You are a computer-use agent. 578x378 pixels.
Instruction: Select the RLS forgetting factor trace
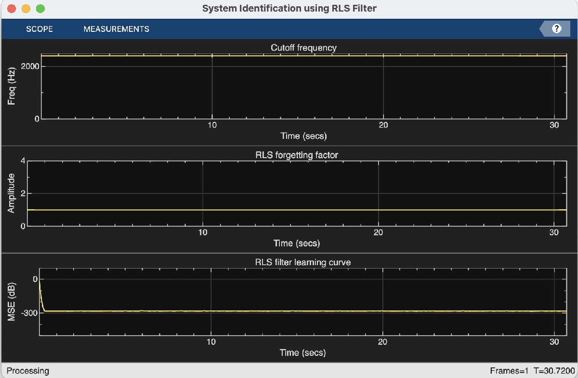(x=289, y=210)
